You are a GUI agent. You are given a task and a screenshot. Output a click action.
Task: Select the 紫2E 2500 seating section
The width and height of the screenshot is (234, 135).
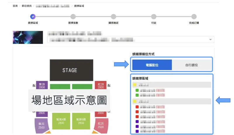(x=42, y=126)
